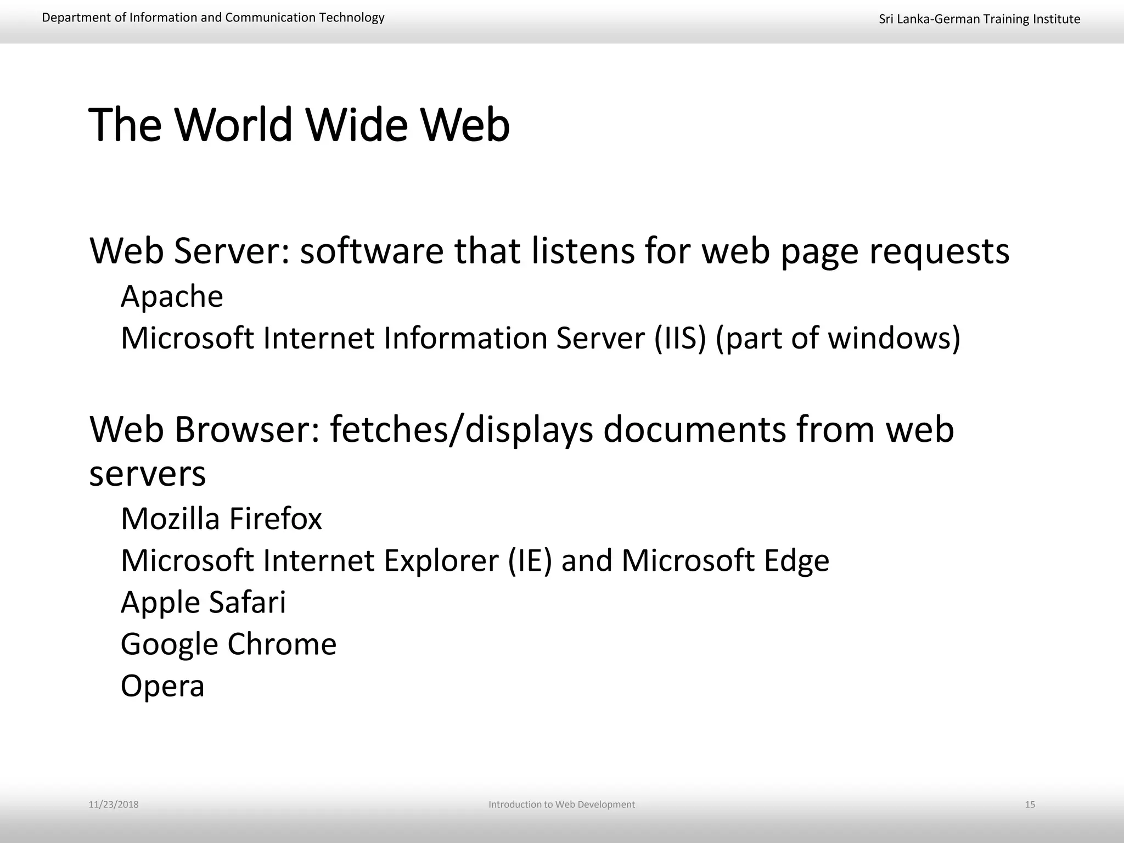Image resolution: width=1124 pixels, height=843 pixels.
Task: Click the word 'servers' on the wrapped line
Action: [148, 474]
